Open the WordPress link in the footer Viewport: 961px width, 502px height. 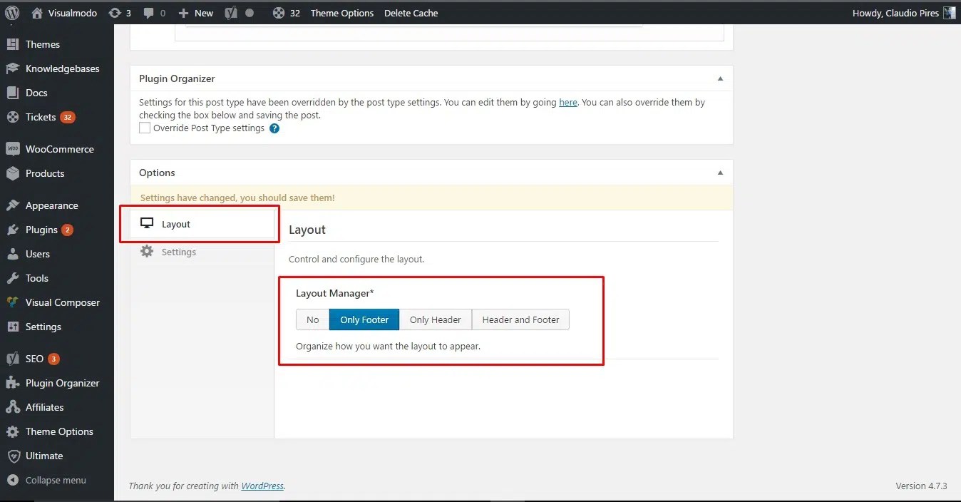point(262,486)
